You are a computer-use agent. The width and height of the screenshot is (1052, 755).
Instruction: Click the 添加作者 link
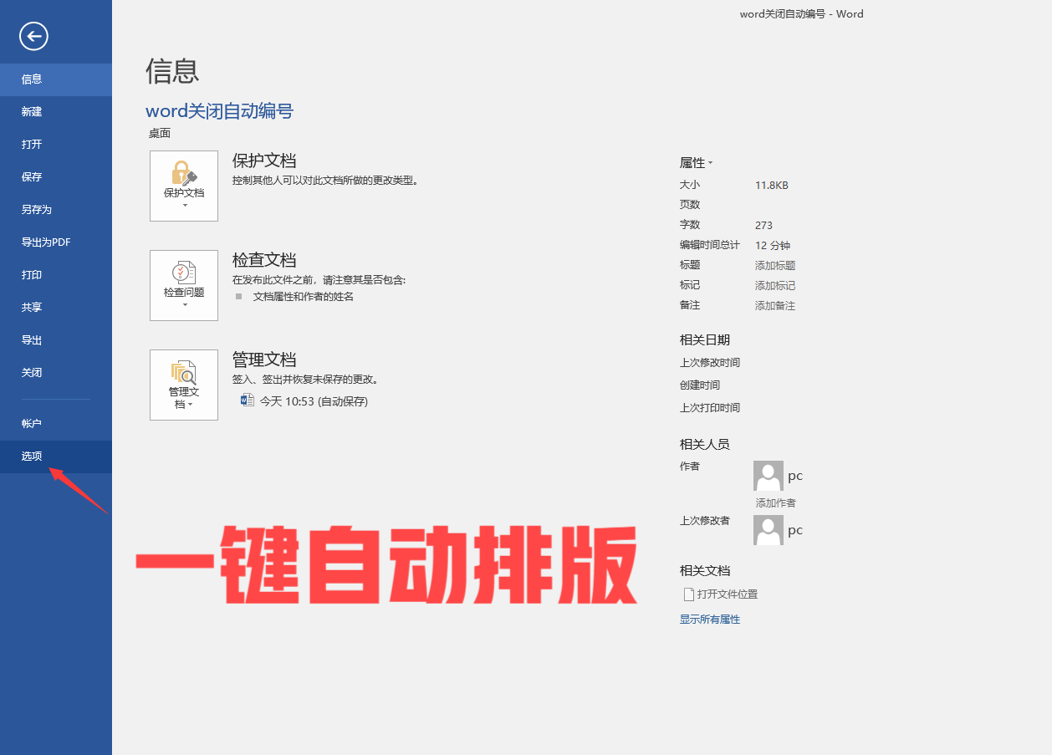(x=775, y=502)
